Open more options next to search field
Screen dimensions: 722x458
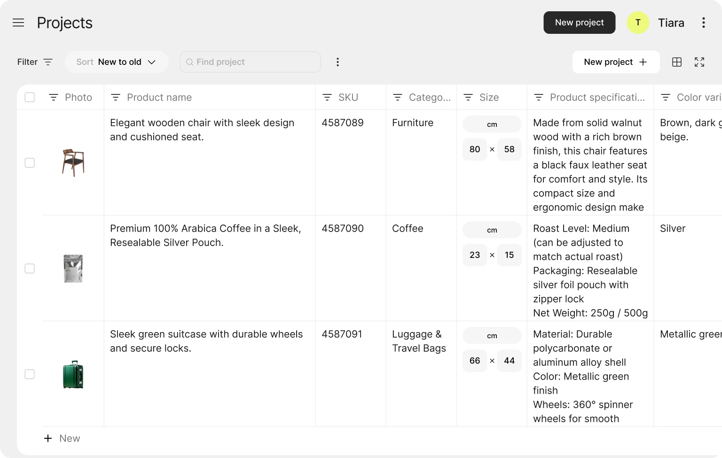click(x=337, y=62)
